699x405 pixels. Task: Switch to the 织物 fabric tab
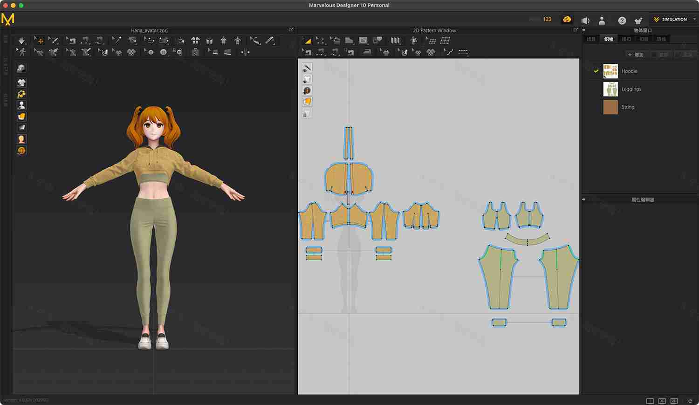[x=609, y=39]
